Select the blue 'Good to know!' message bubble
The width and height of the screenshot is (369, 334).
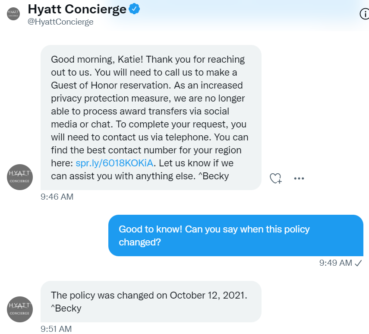pos(237,235)
